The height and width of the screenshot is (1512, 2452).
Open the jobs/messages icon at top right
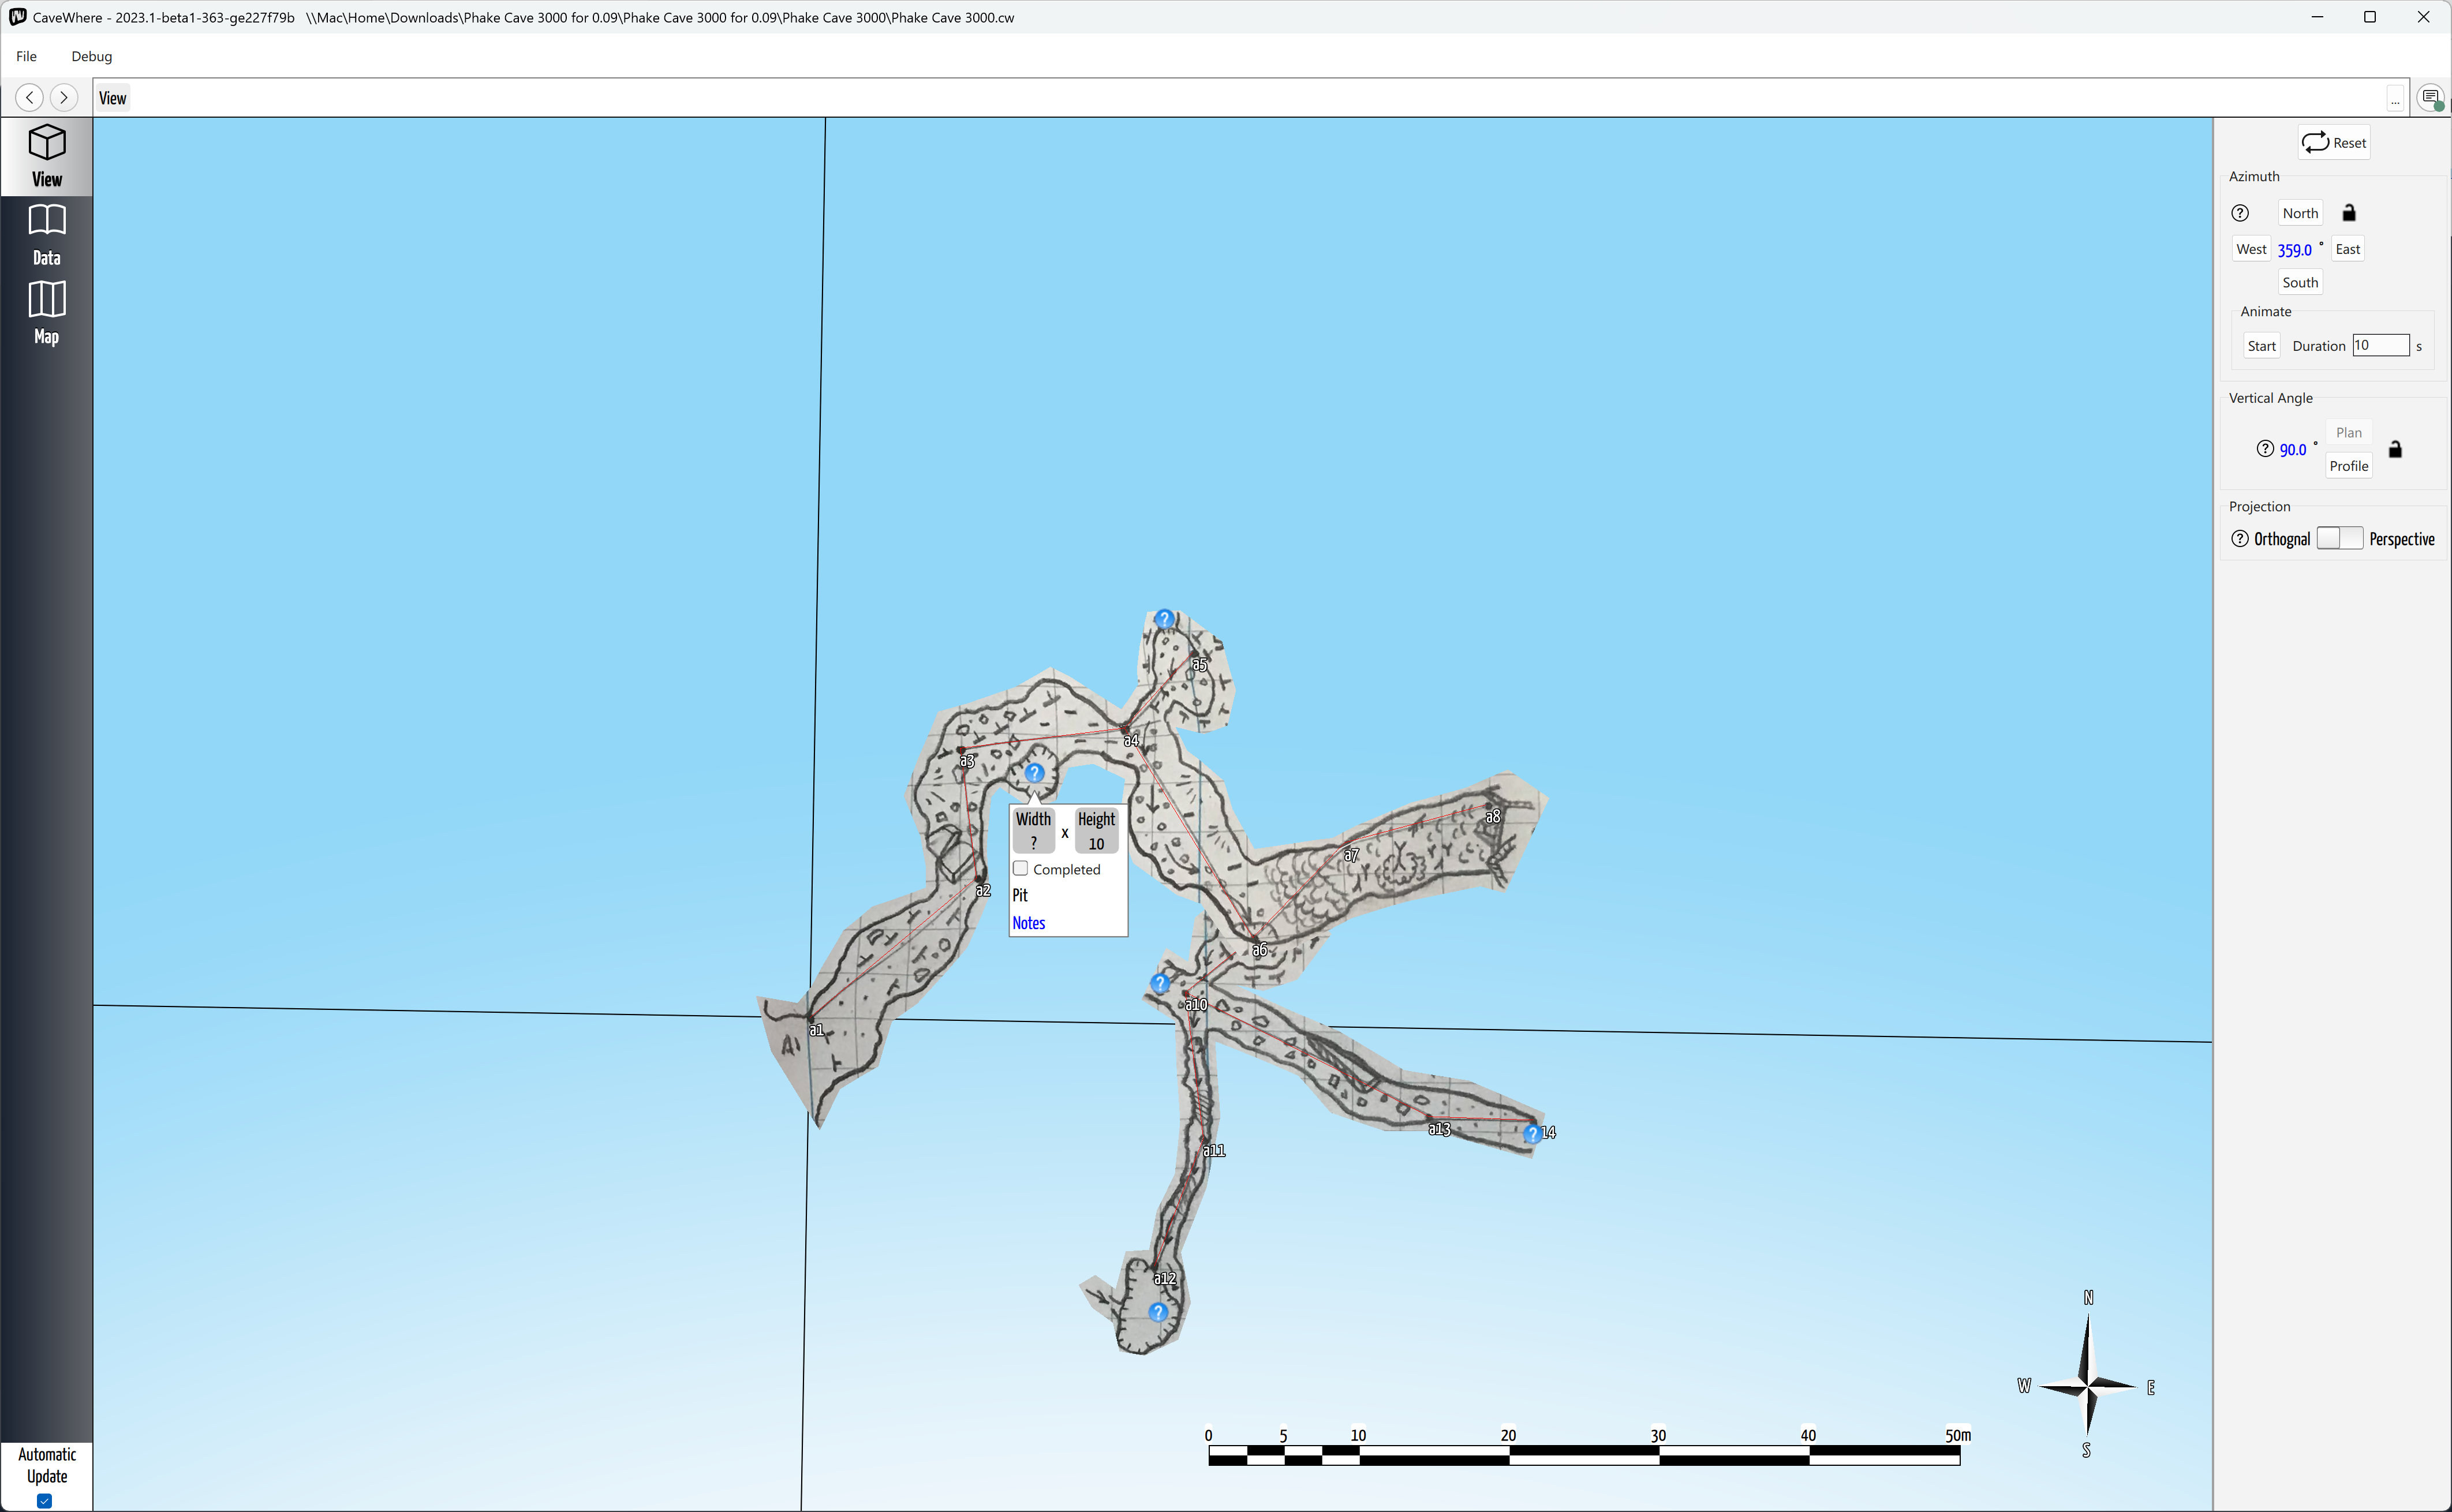click(x=2430, y=97)
